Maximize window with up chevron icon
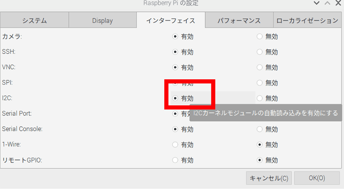This screenshot has height=190, width=344. pyautogui.click(x=327, y=3)
